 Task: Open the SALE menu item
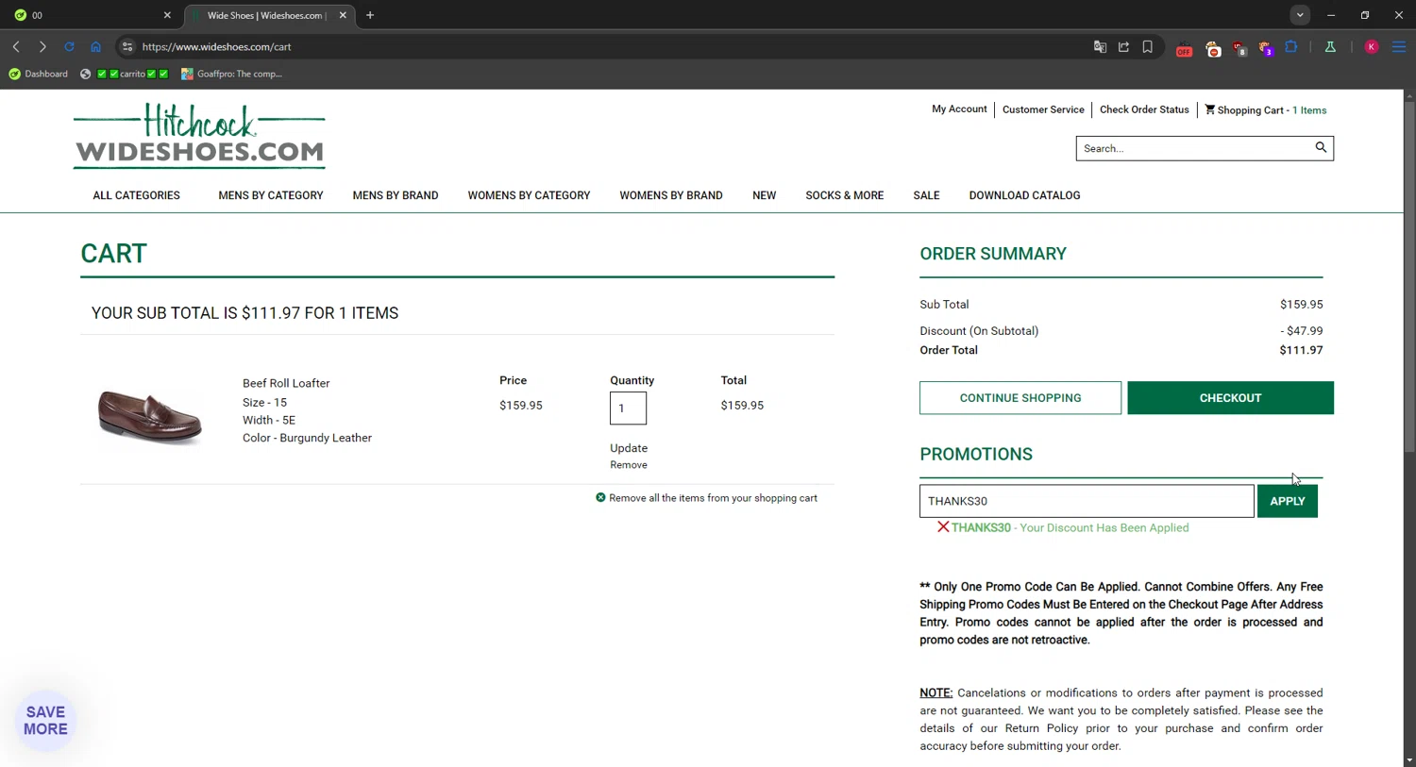[x=926, y=195]
